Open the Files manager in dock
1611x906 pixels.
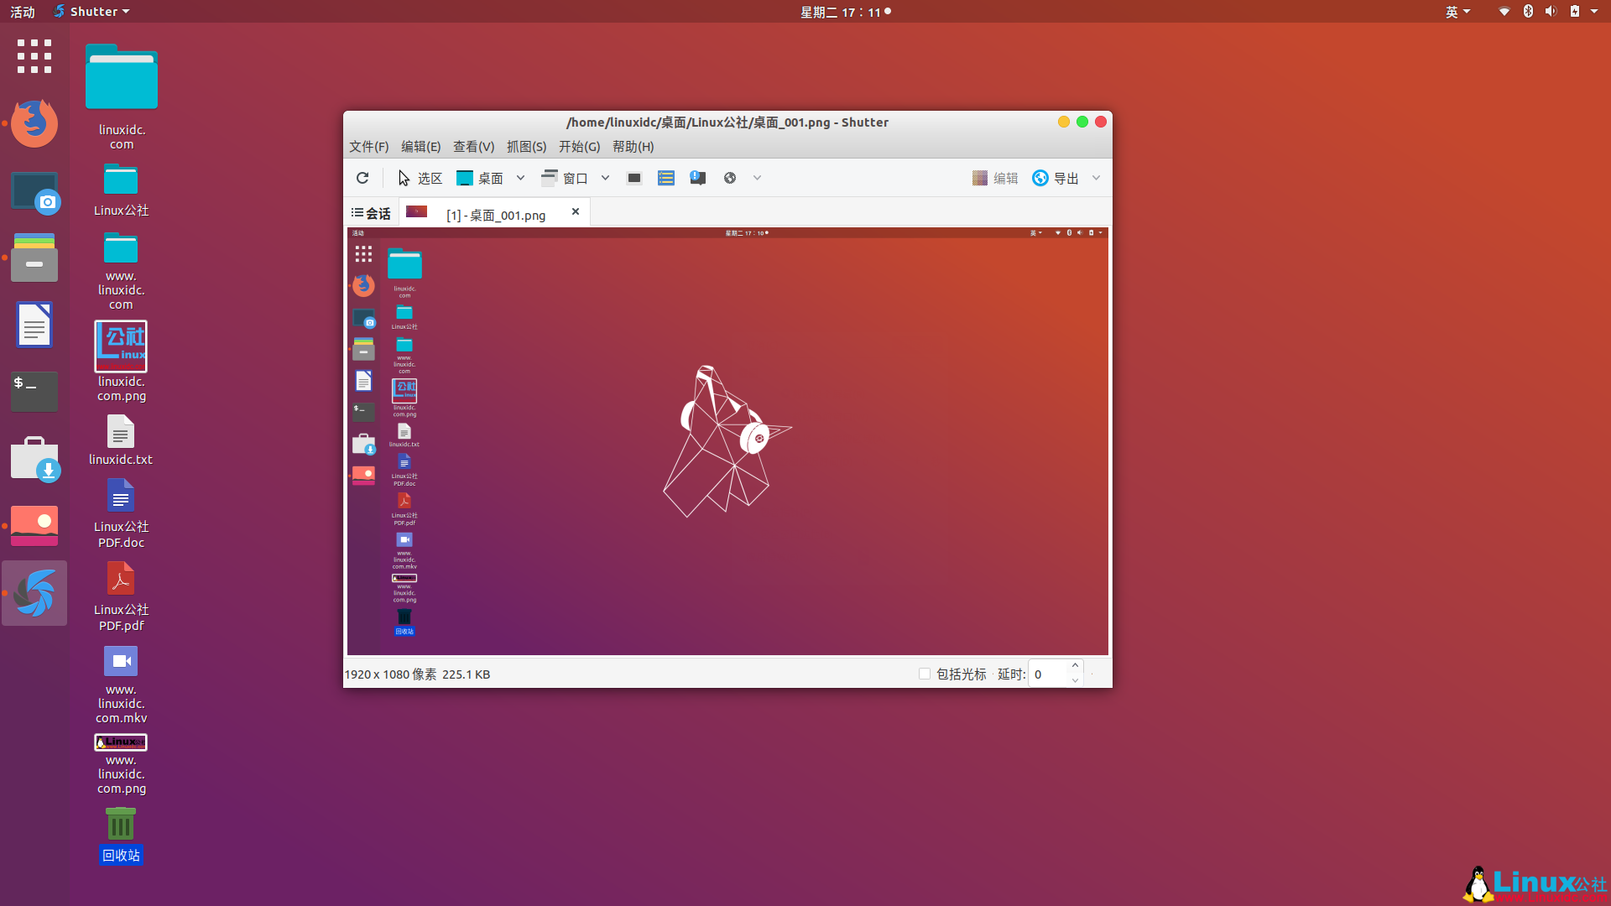tap(34, 258)
